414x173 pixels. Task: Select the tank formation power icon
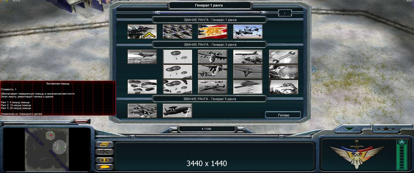tap(177, 32)
